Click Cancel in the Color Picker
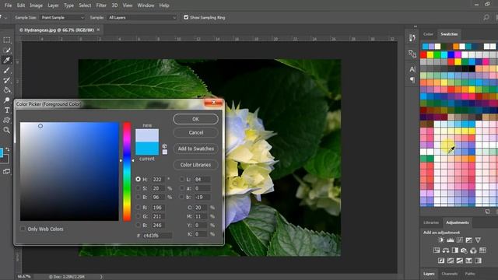498x280 pixels. [195, 132]
